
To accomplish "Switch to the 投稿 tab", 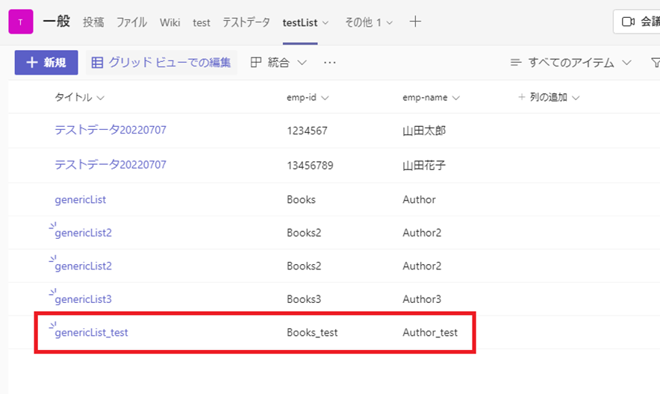I will 94,22.
